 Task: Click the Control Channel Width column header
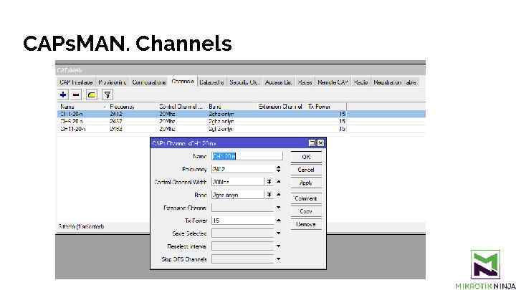(181, 107)
